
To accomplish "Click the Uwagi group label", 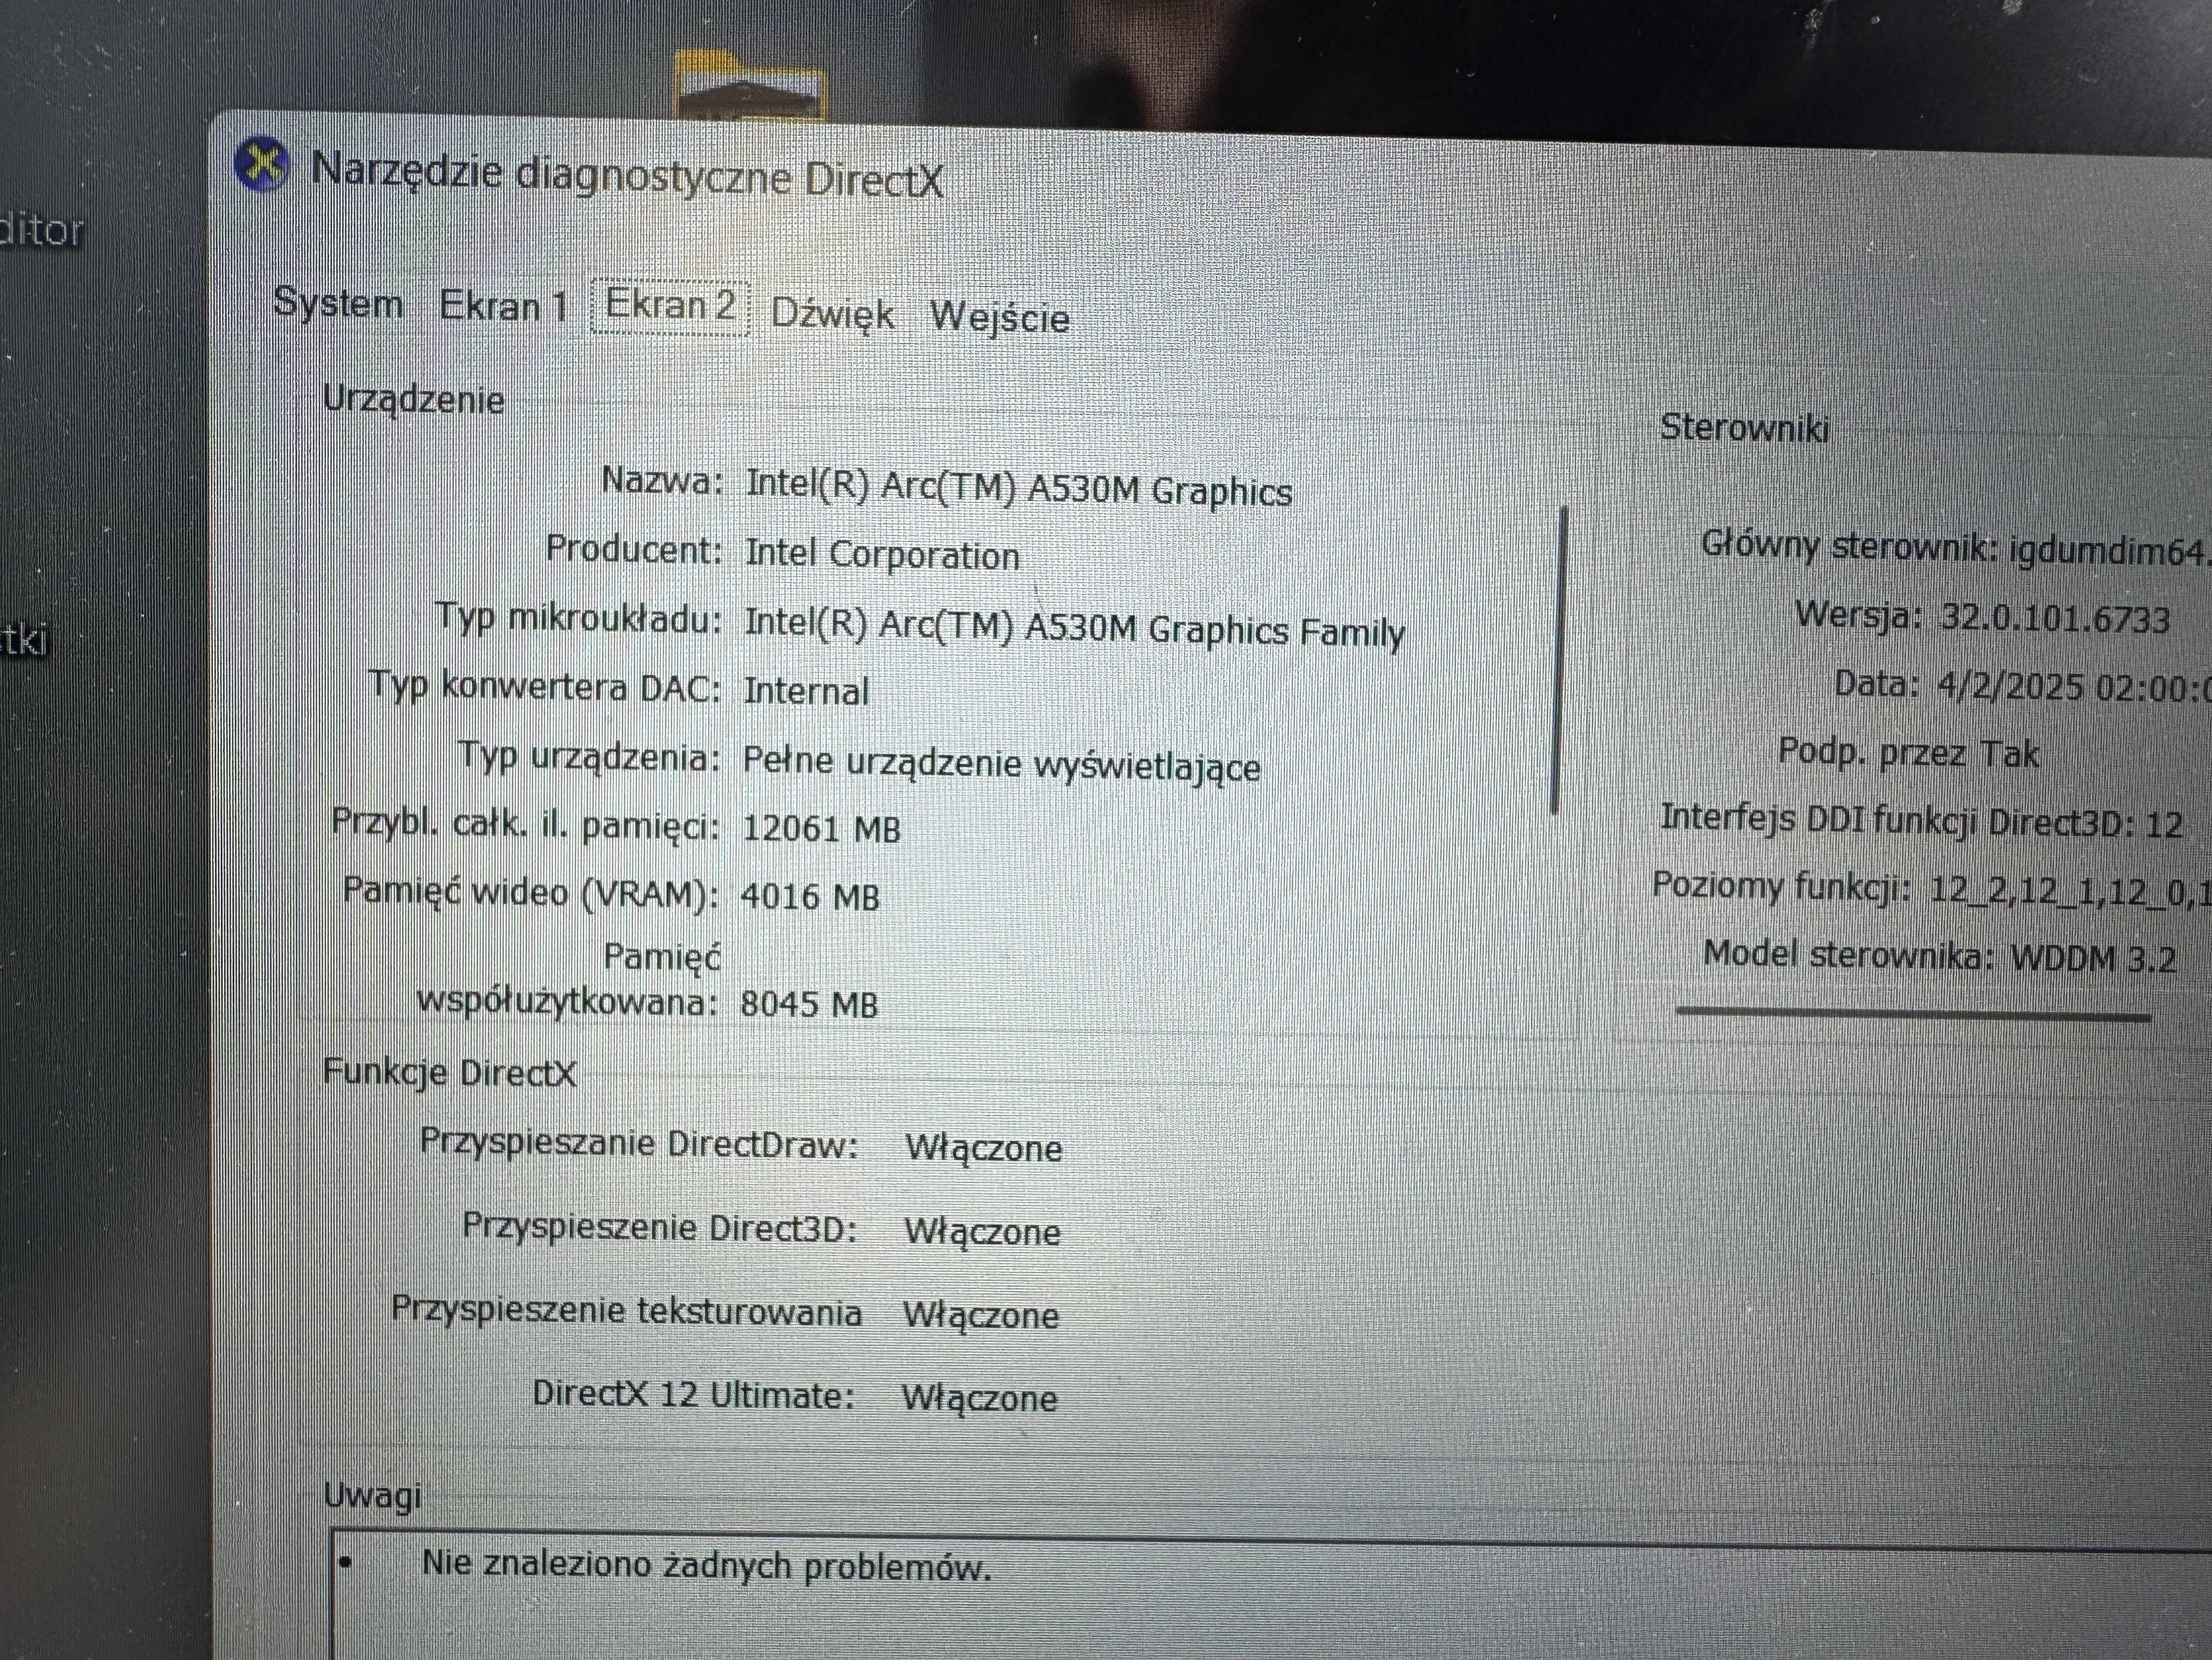I will [x=372, y=1496].
